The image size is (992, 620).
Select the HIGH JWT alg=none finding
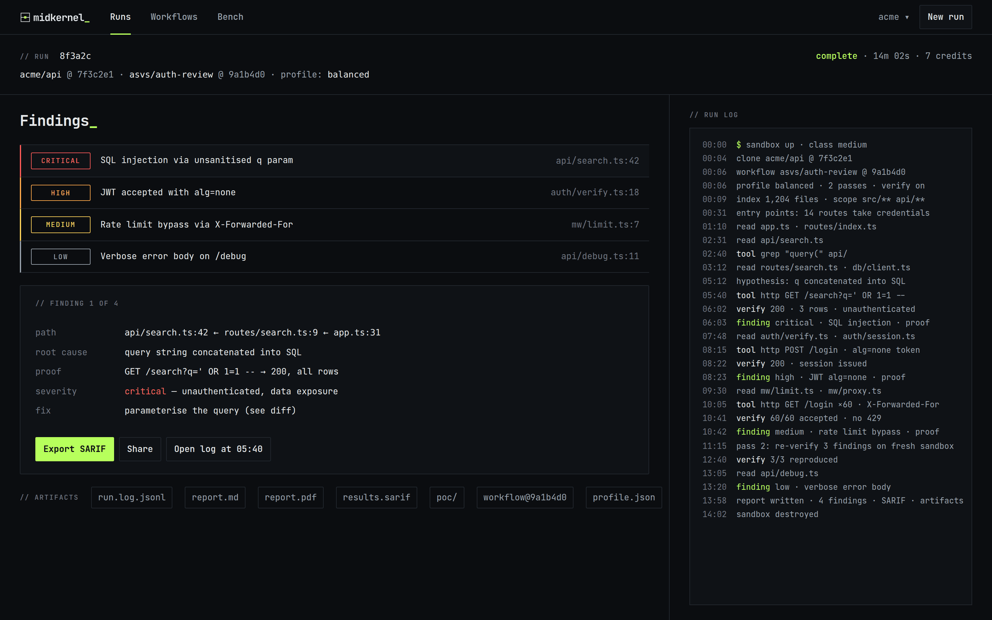coord(334,193)
